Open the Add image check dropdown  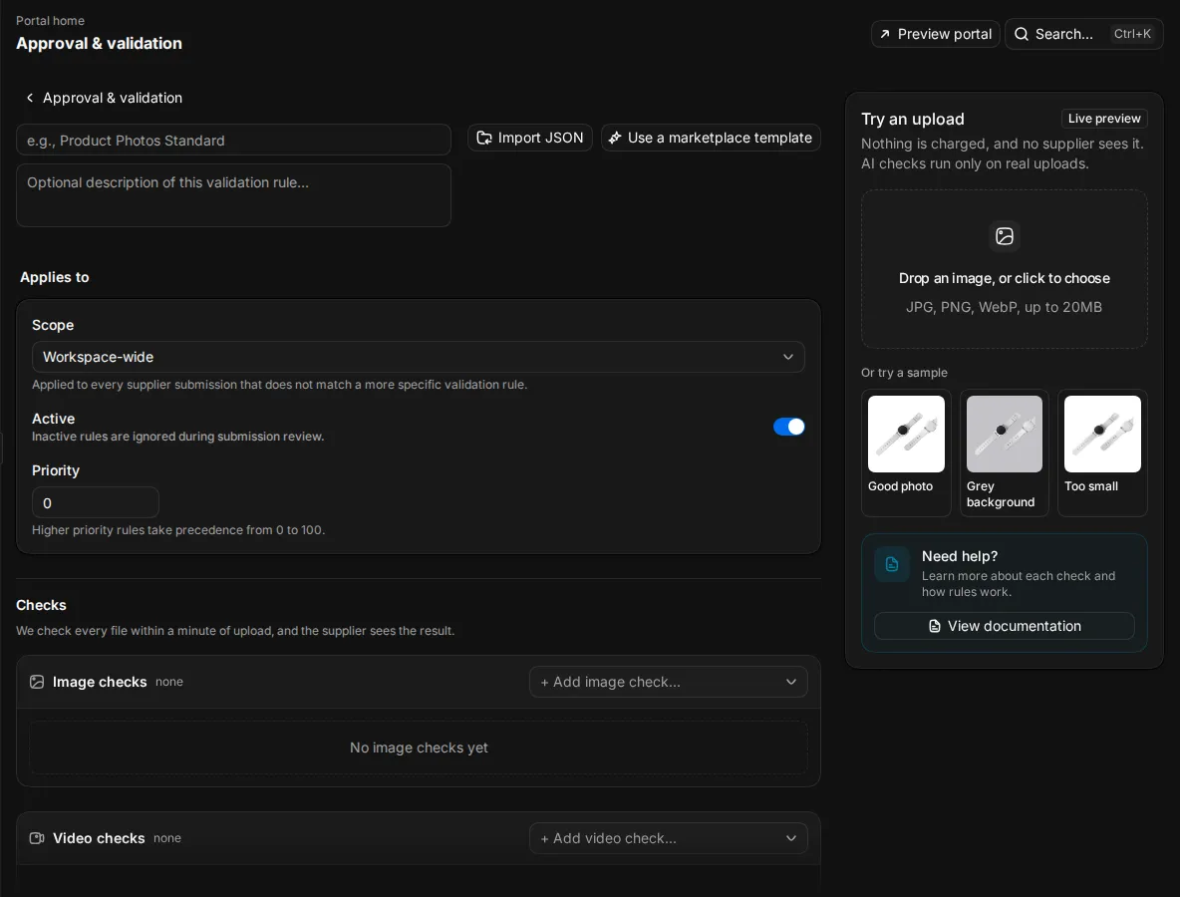[x=669, y=682]
